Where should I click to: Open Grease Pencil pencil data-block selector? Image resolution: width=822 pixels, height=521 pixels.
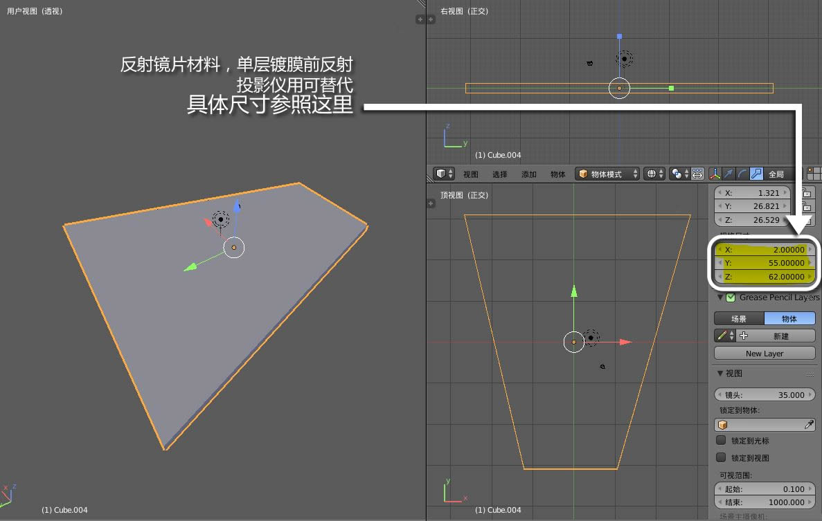[x=725, y=336]
